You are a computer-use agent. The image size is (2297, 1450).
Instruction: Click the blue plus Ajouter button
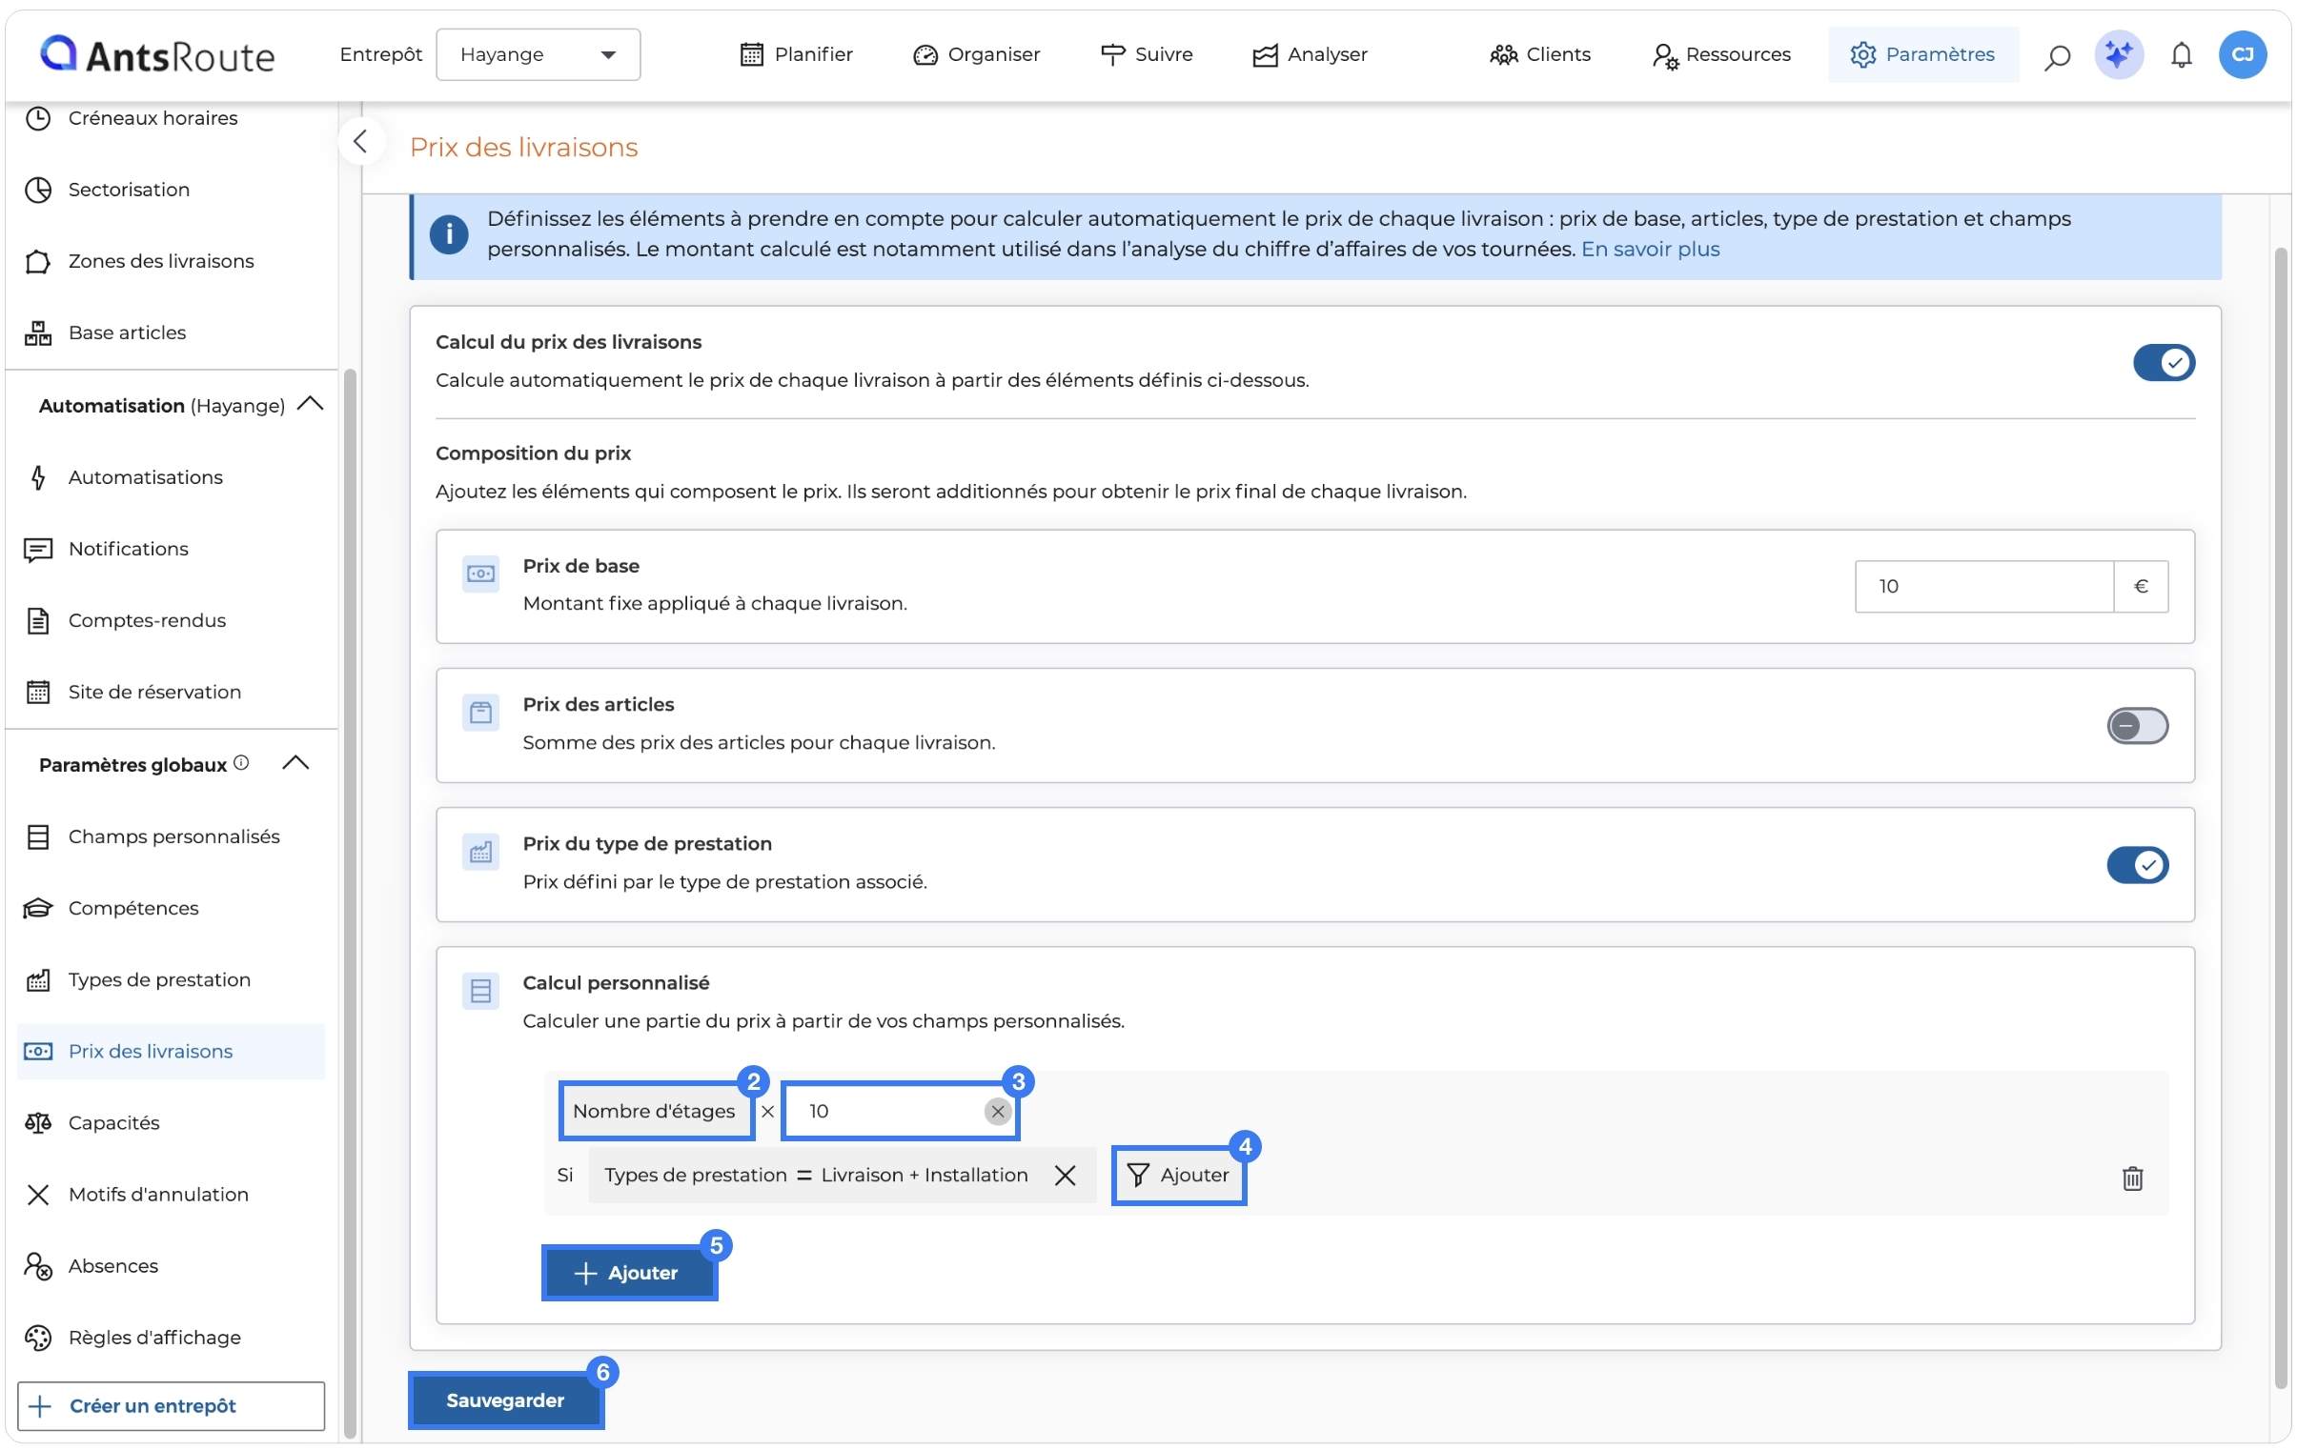coord(630,1273)
